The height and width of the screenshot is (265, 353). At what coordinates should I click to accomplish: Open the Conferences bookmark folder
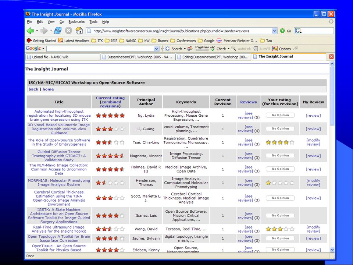pyautogui.click(x=183, y=41)
